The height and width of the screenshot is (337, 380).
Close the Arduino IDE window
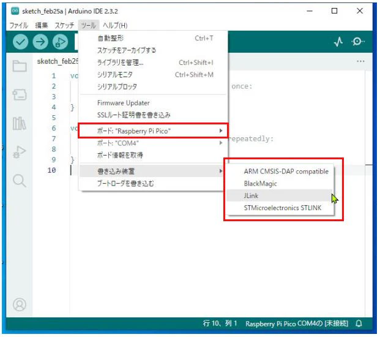(360, 11)
